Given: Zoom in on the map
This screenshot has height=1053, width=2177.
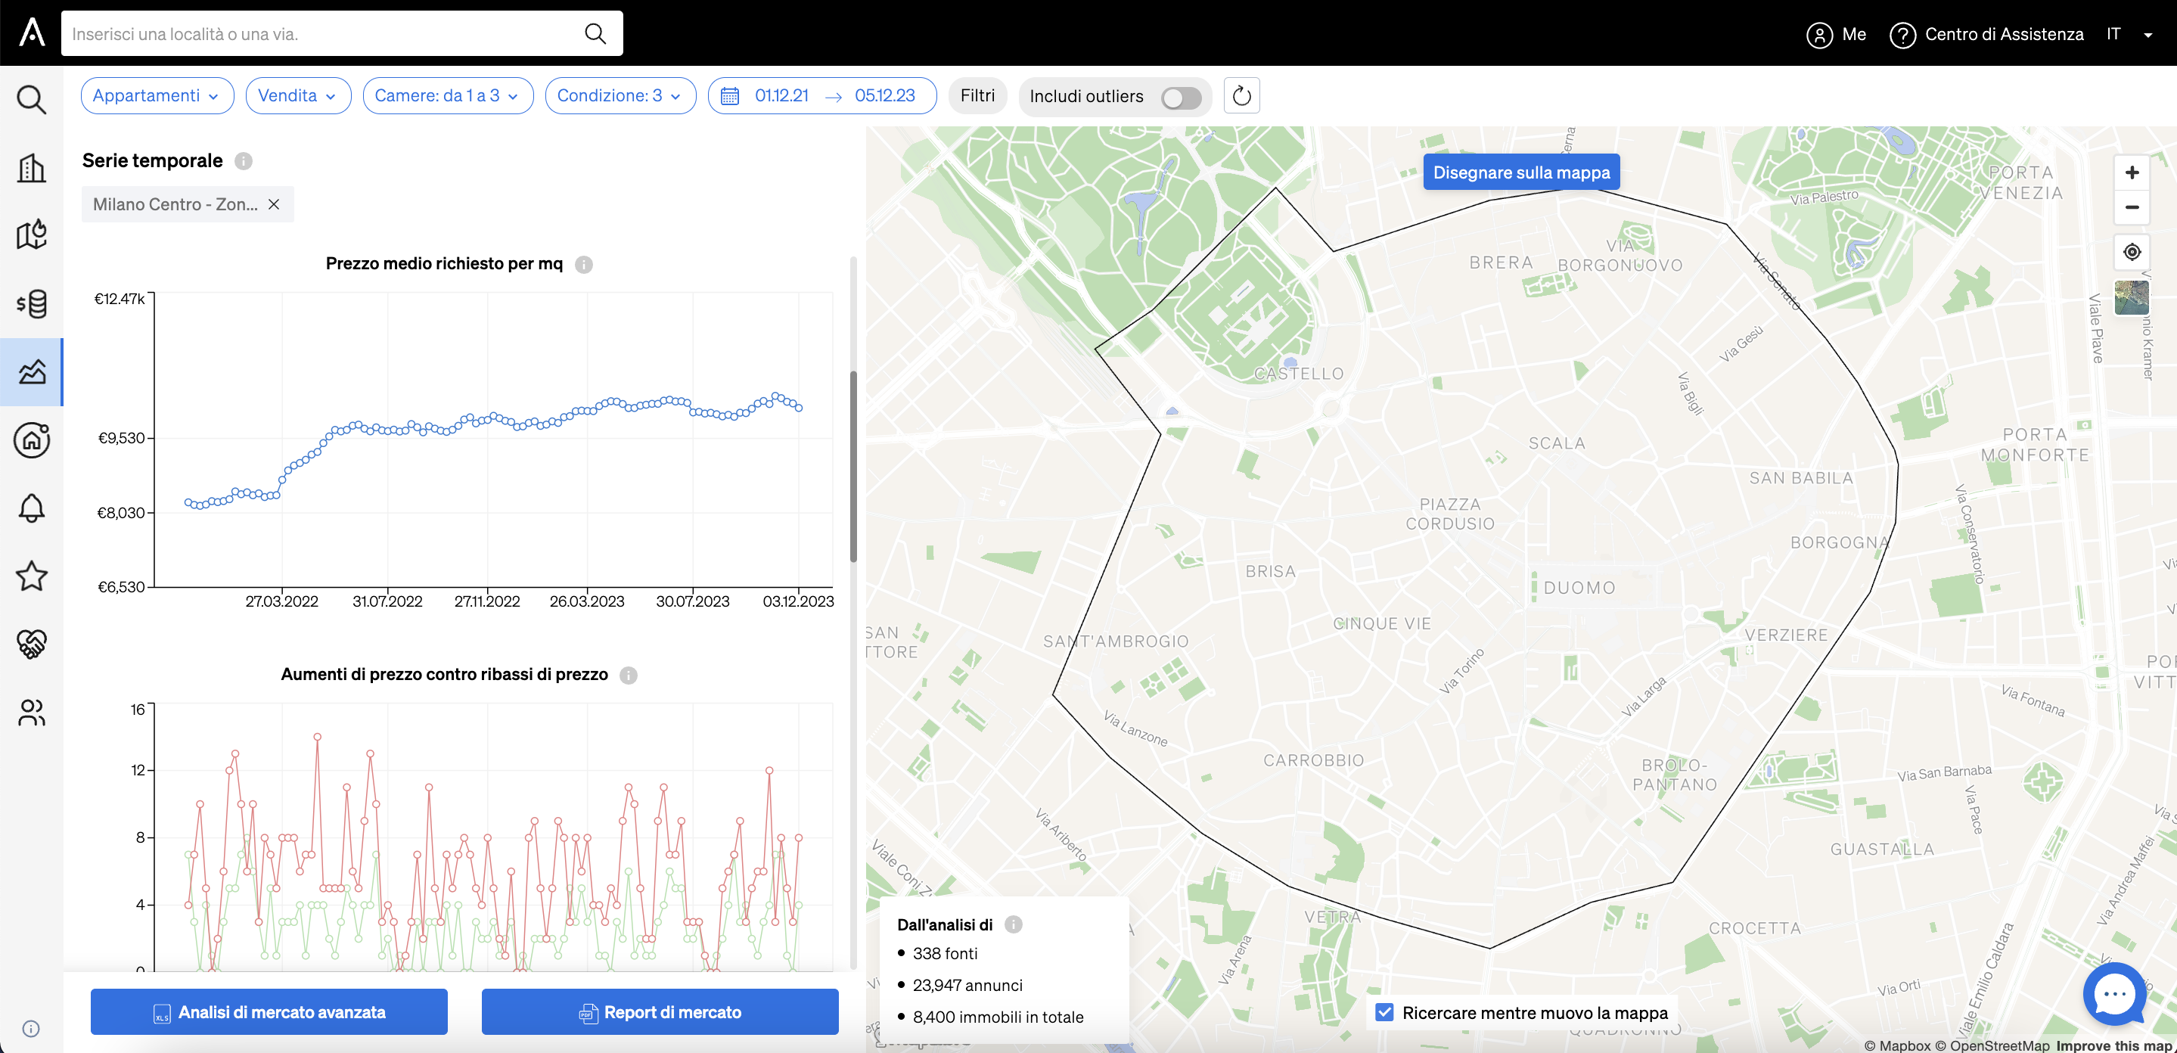Looking at the screenshot, I should point(2132,172).
